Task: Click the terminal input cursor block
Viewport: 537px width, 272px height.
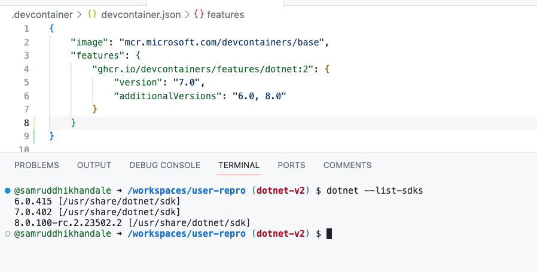Action: pos(329,234)
